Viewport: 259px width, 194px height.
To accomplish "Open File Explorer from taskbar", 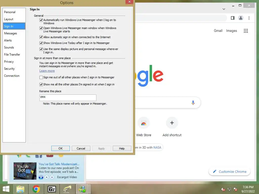I will pyautogui.click(x=20, y=189).
